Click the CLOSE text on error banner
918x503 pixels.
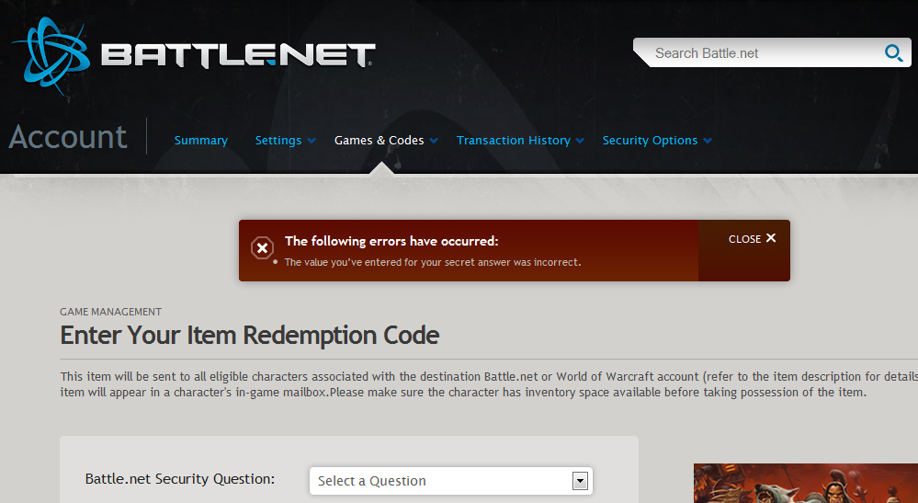744,239
